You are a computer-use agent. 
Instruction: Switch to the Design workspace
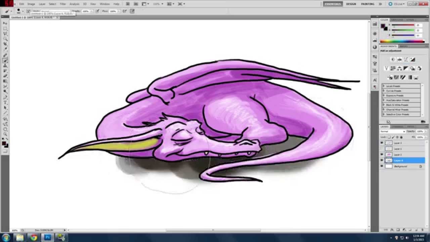tap(351, 4)
